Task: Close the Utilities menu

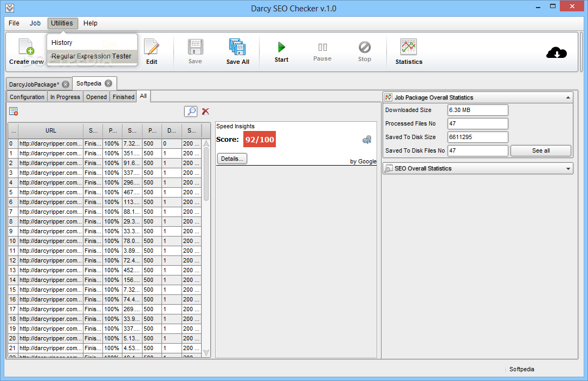Action: [62, 23]
